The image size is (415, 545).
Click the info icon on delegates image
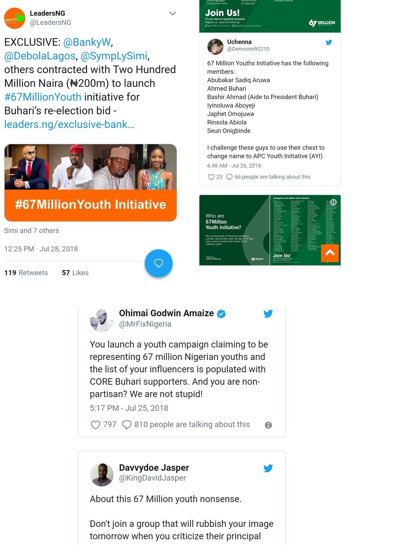click(x=333, y=202)
